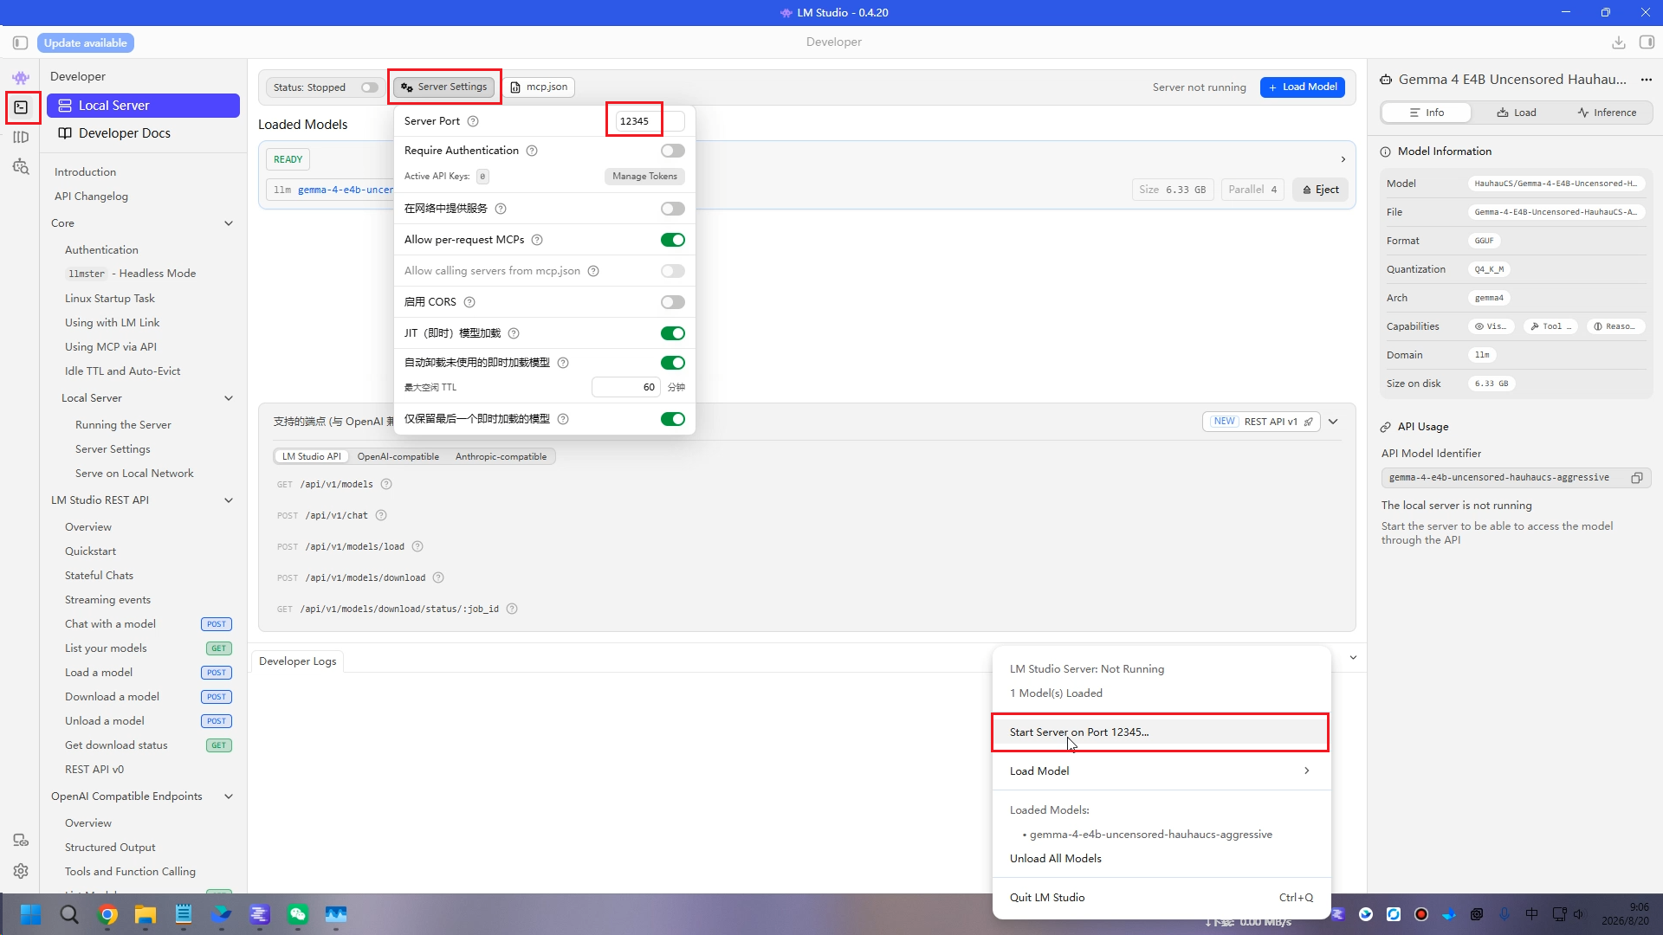1663x935 pixels.
Task: Collapse OpenAI Compatible Endpoints section
Action: click(229, 796)
